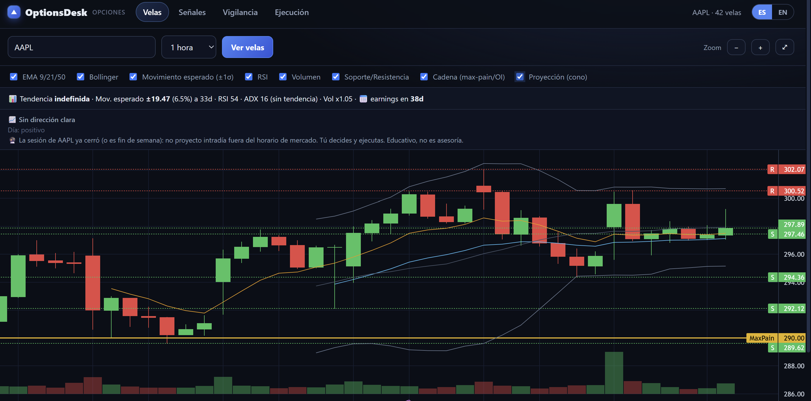This screenshot has width=811, height=401.
Task: Switch language to EN
Action: pos(783,12)
